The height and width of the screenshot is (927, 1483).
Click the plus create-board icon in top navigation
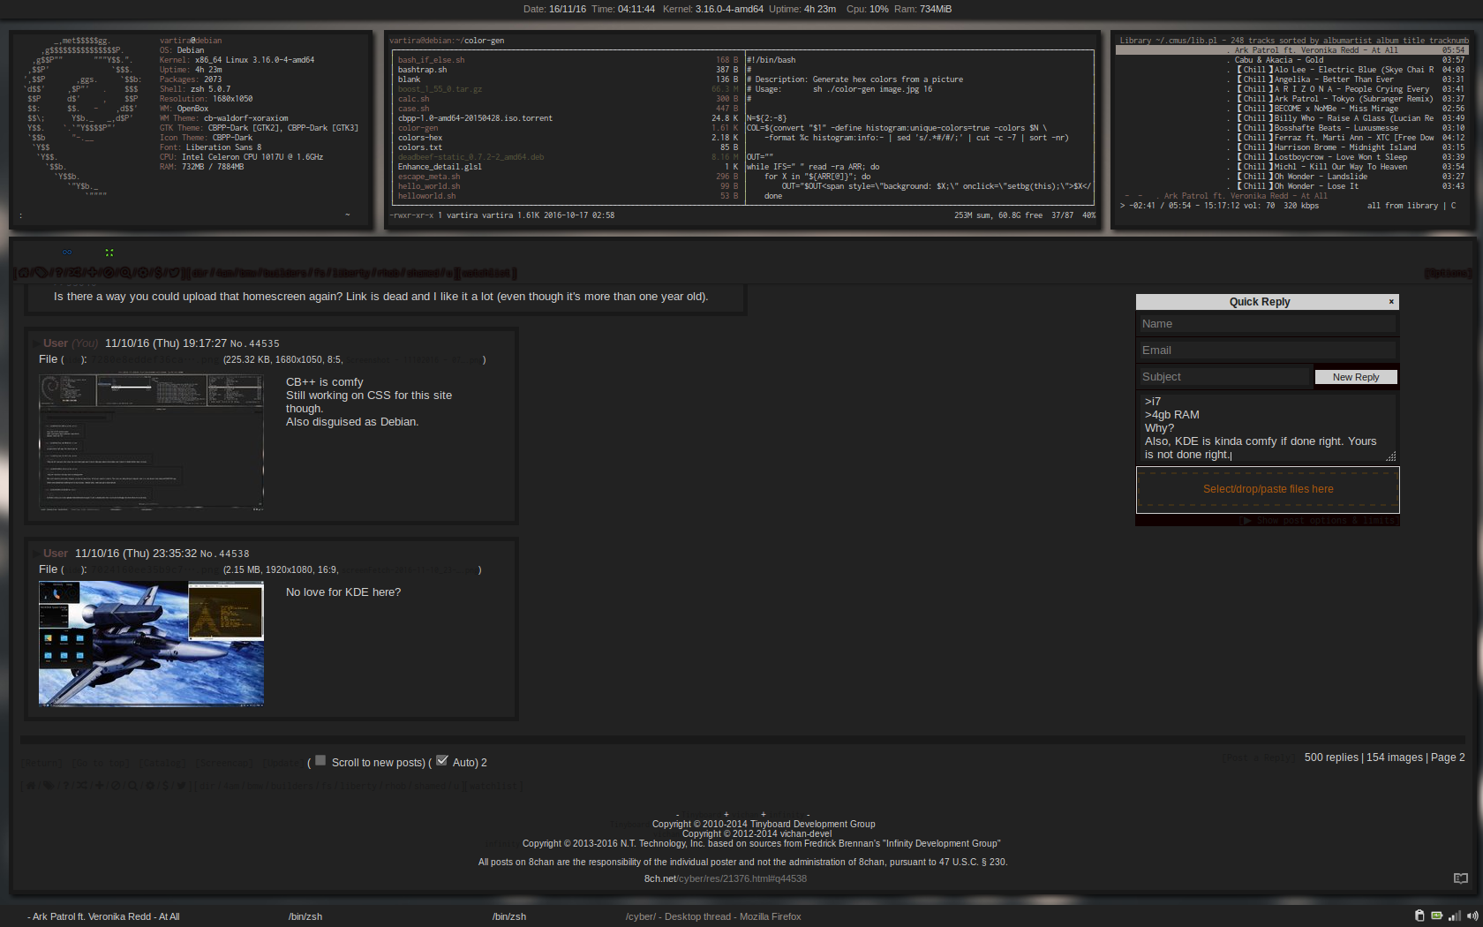pyautogui.click(x=92, y=273)
